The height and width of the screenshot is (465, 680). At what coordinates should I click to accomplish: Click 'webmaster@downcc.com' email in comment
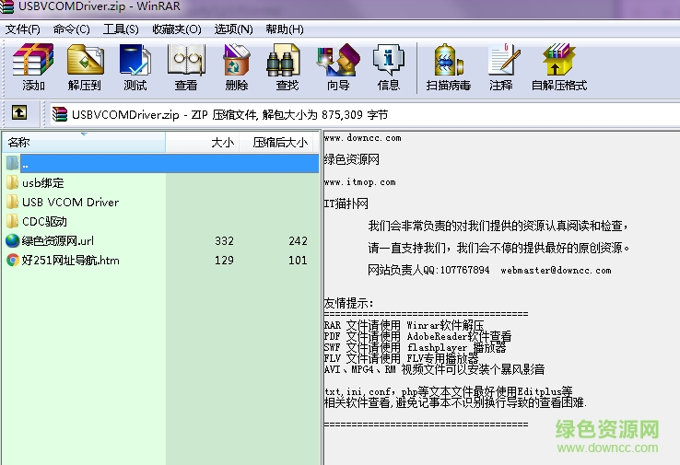click(556, 270)
